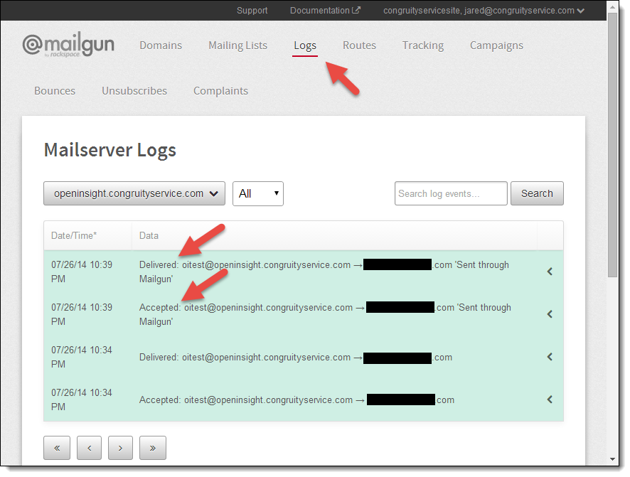Viewport: 630px width, 477px height.
Task: Switch to the Domains tab
Action: coord(160,45)
